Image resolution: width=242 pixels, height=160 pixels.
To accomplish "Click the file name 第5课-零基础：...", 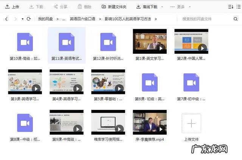I will click(x=108, y=99).
